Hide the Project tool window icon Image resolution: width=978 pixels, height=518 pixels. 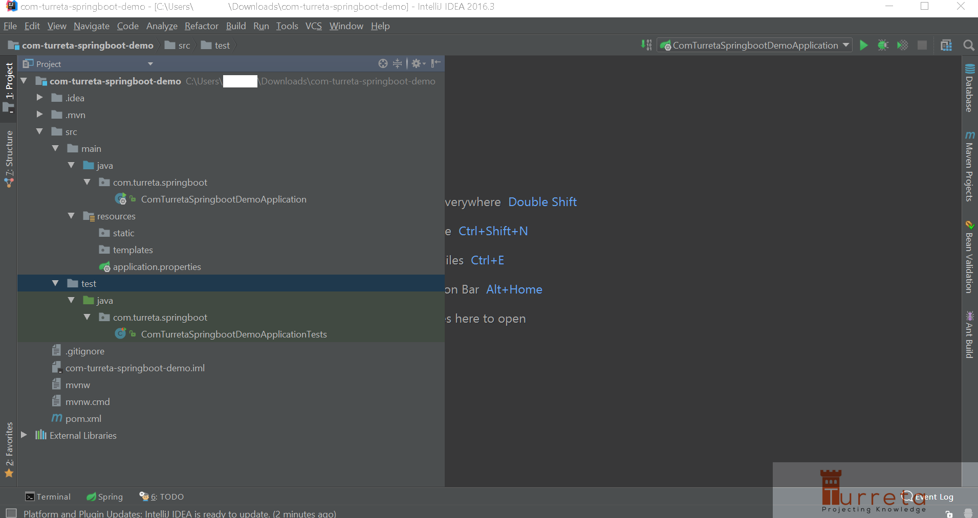pyautogui.click(x=436, y=63)
